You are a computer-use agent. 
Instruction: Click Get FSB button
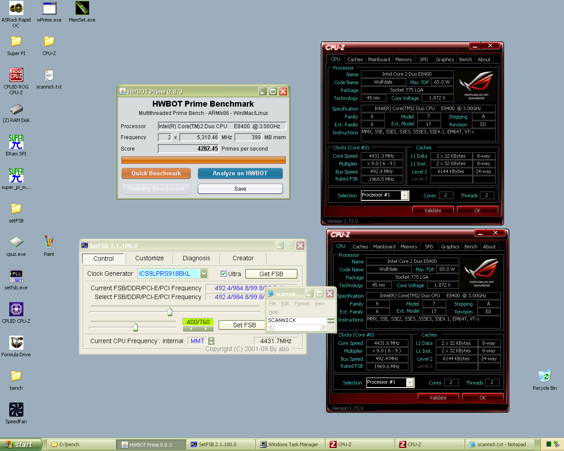coord(271,274)
